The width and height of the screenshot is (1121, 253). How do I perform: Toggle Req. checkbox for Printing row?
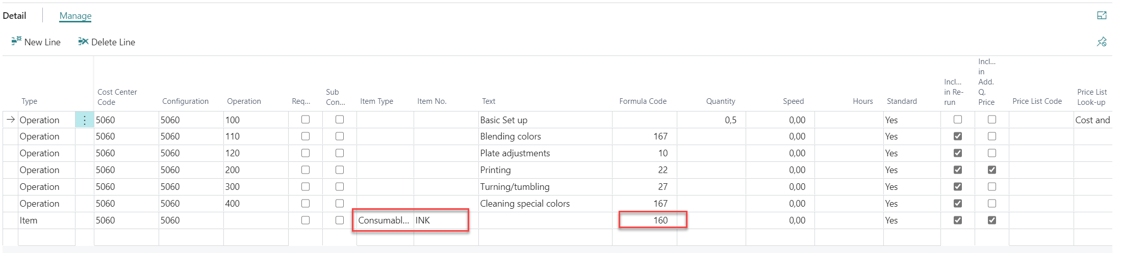[x=305, y=170]
